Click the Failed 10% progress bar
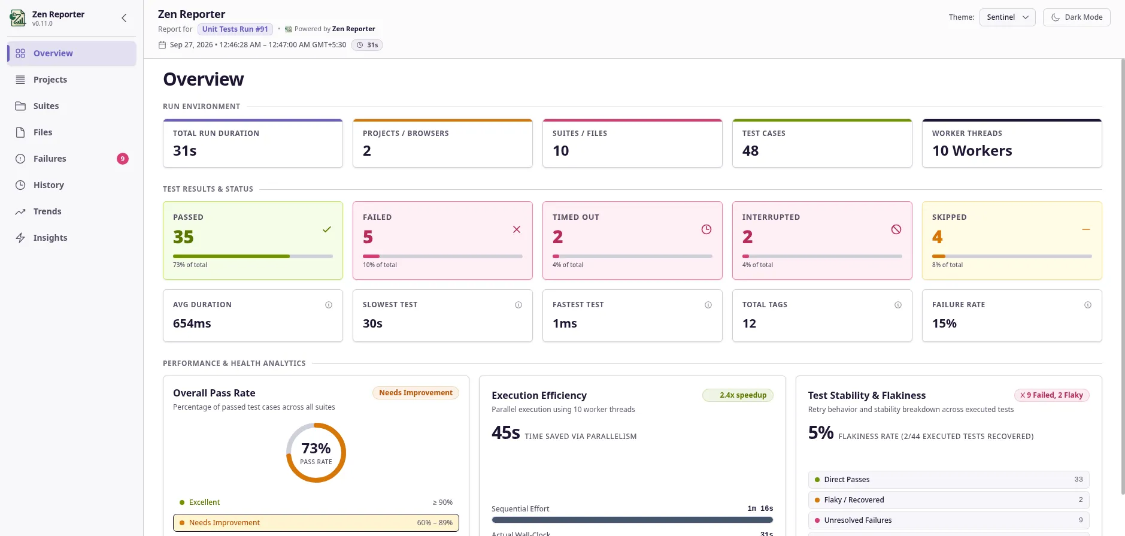1125x536 pixels. coord(442,256)
